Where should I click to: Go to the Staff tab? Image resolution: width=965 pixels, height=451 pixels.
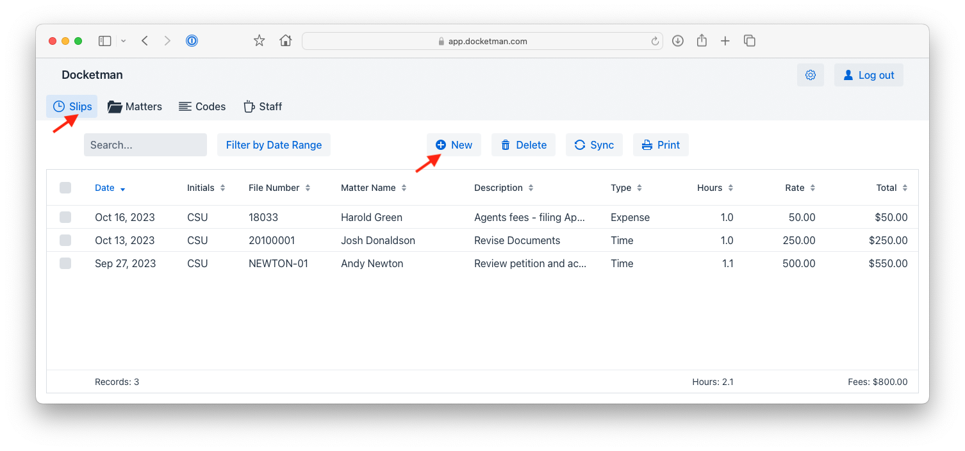[x=263, y=106]
